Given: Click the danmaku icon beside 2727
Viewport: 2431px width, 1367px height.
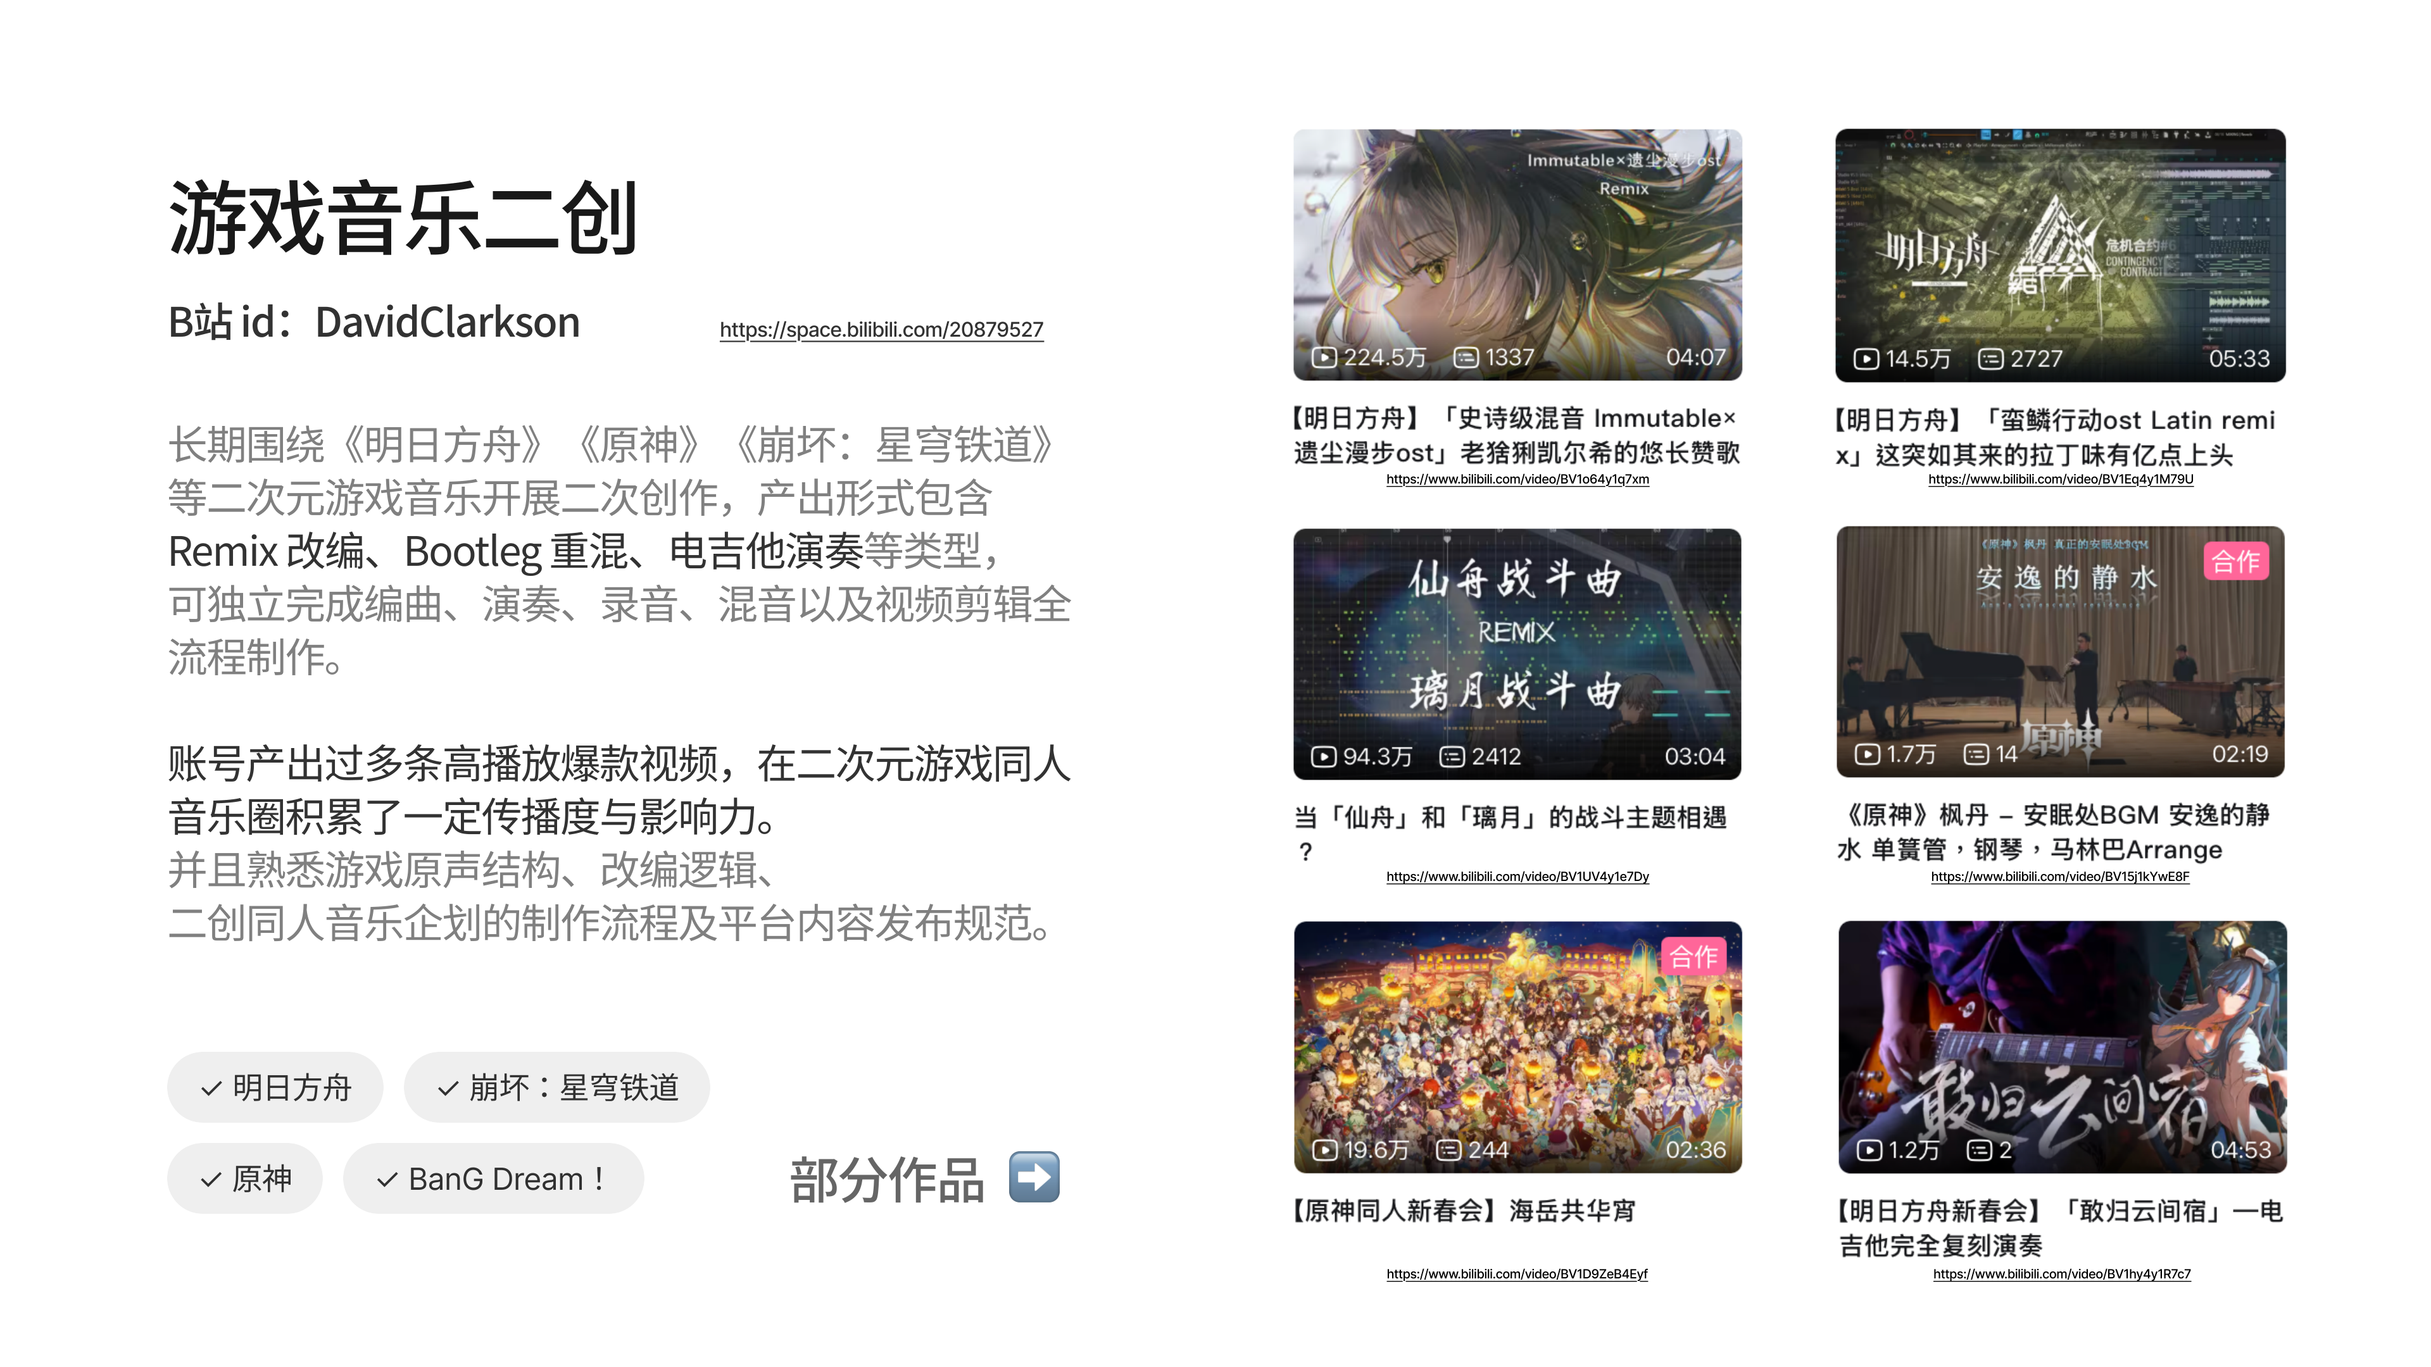Looking at the screenshot, I should point(1990,358).
